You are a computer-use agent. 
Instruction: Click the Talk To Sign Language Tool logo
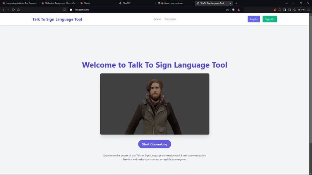point(57,19)
